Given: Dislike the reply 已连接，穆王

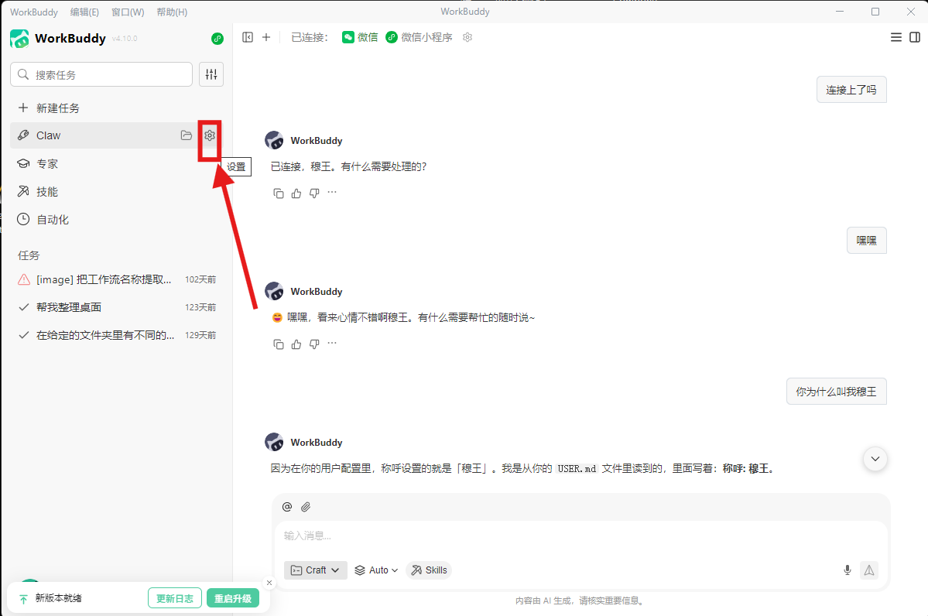Looking at the screenshot, I should [x=314, y=193].
